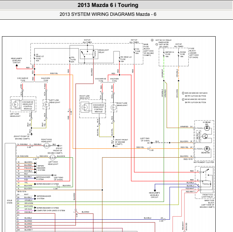This screenshot has width=233, height=232.
Task: Click FUSE BLOCK (UNDER LEFT SIDE OF DASH) label
Action: point(194,53)
